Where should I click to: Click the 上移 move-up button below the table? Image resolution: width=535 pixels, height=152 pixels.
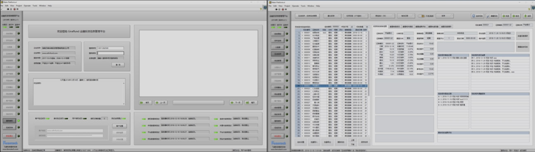click(353, 140)
